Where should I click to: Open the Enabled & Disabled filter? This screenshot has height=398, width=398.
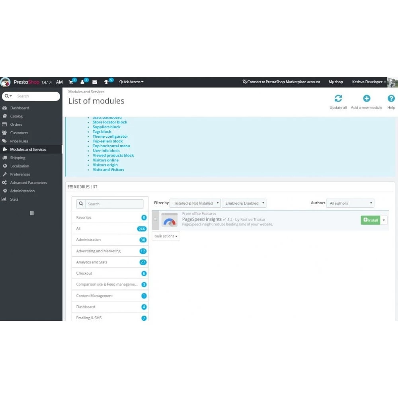tap(244, 203)
